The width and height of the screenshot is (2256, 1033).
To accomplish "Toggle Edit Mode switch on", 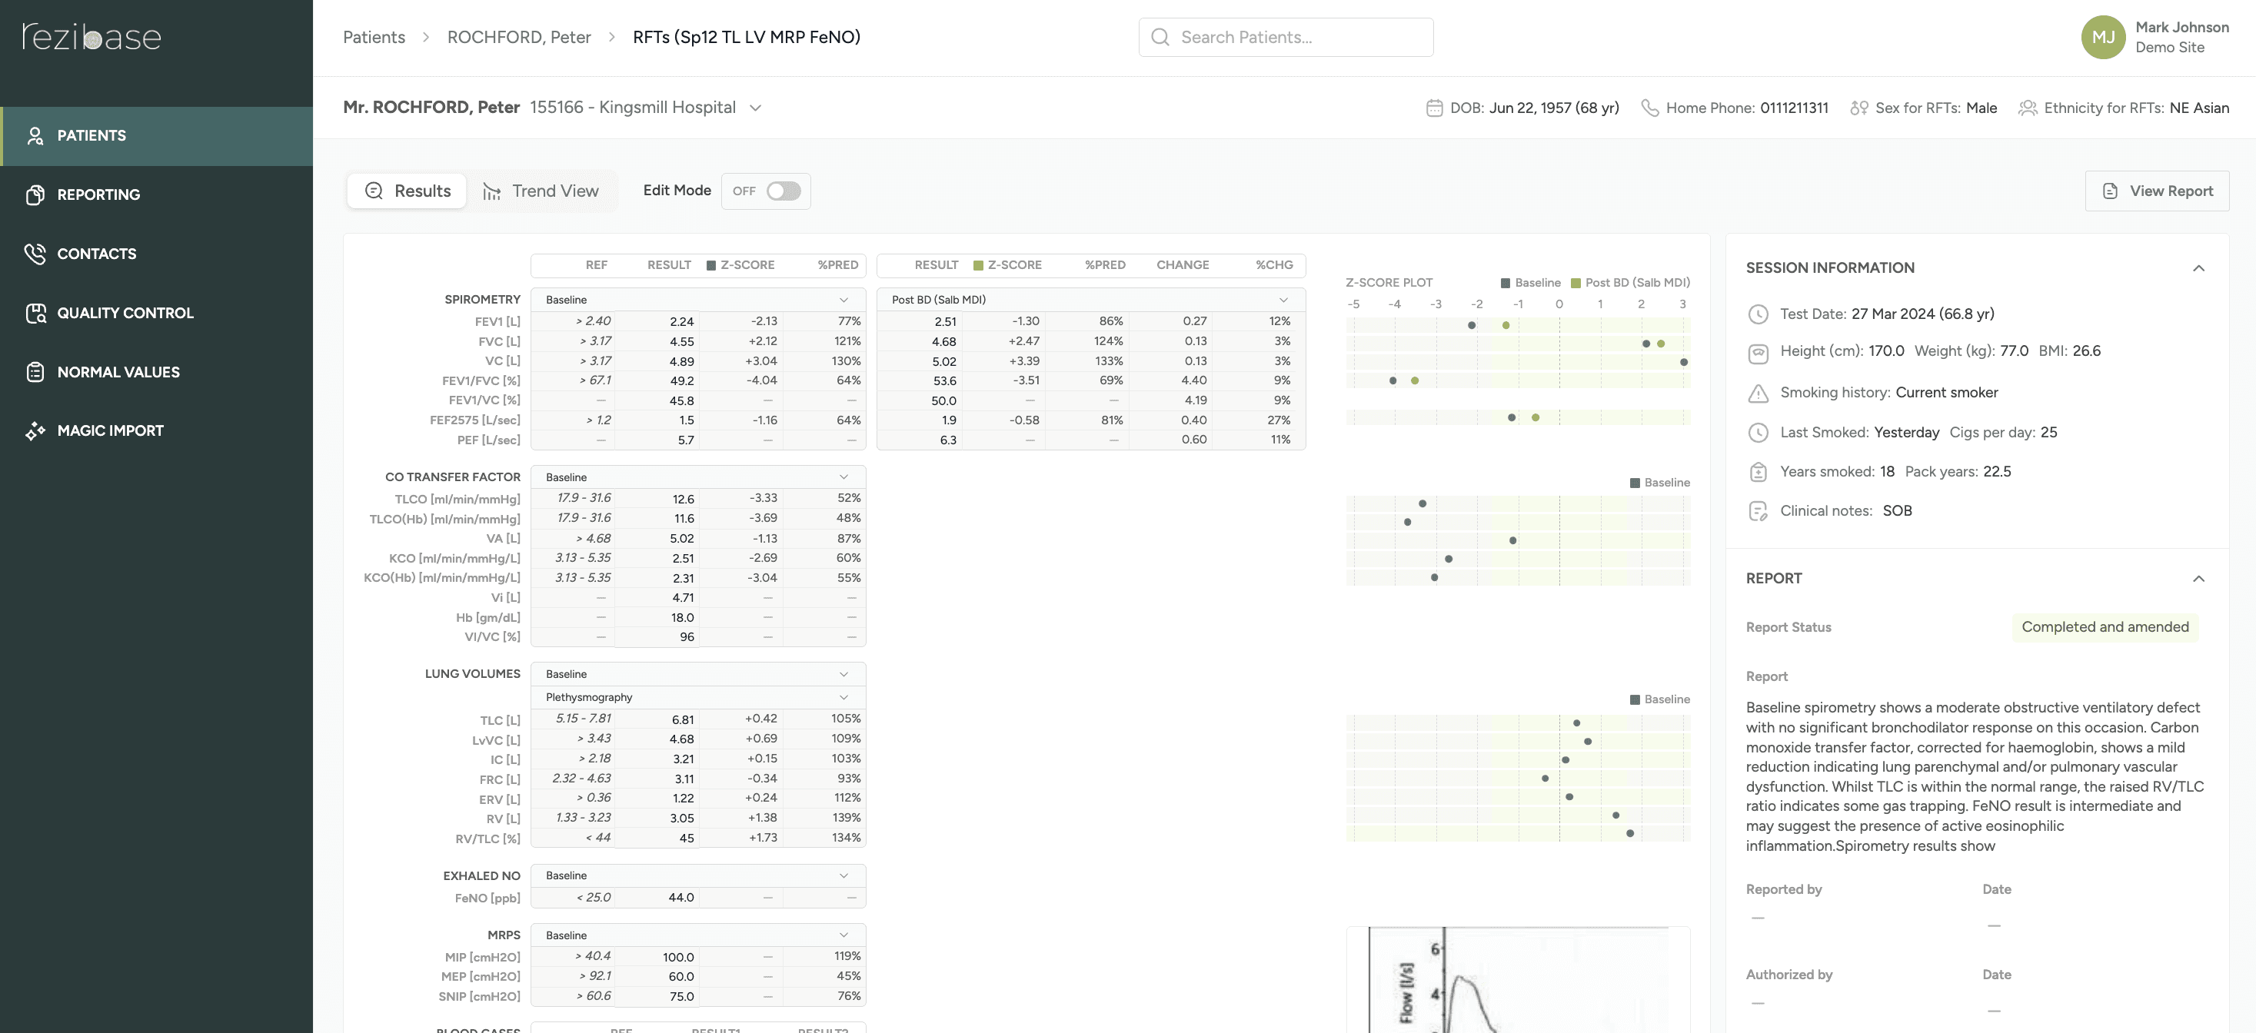I will (x=783, y=191).
